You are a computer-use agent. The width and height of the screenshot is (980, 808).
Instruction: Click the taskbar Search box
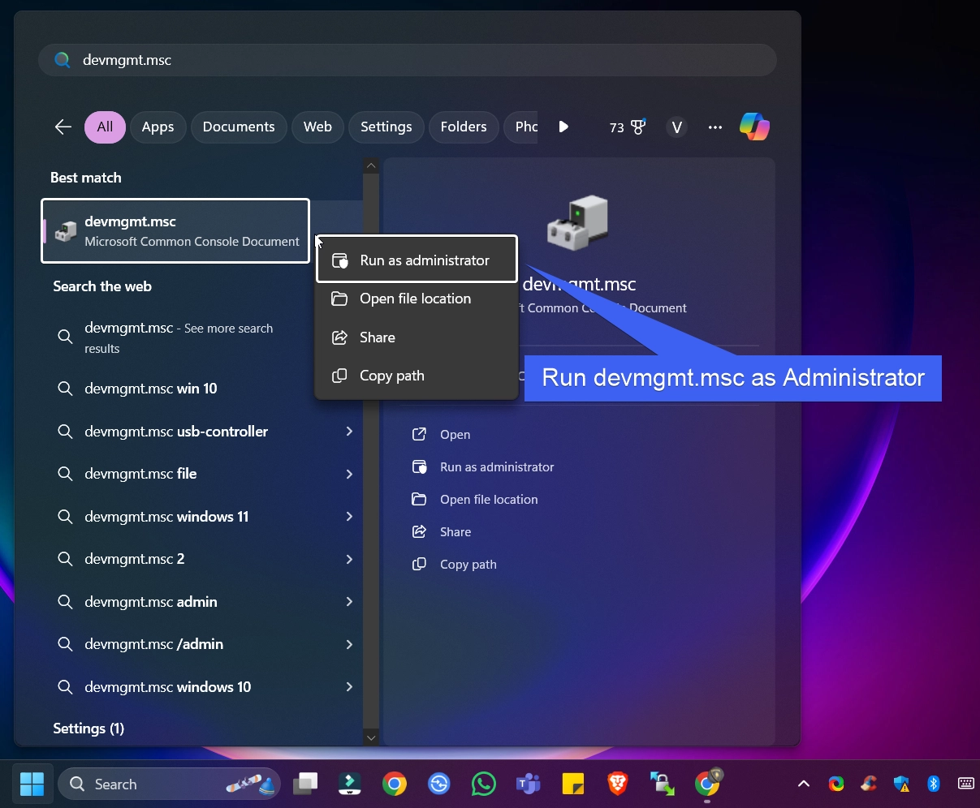[170, 784]
